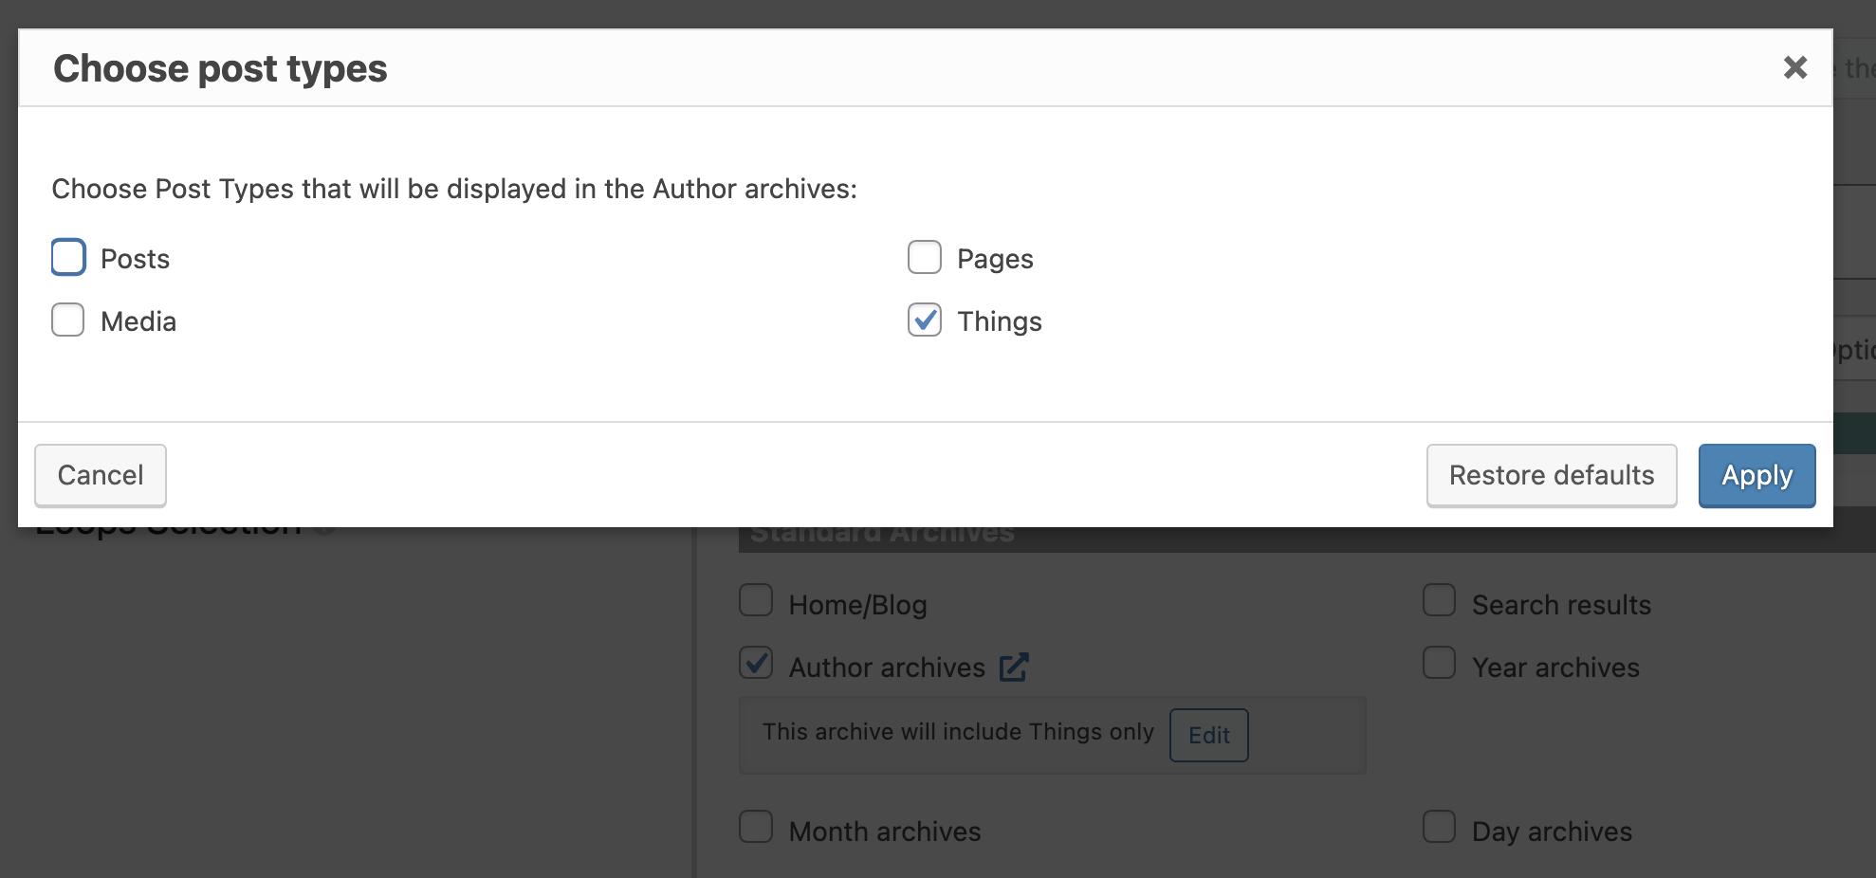The height and width of the screenshot is (878, 1876).
Task: Check the Month archives box
Action: pos(756,827)
